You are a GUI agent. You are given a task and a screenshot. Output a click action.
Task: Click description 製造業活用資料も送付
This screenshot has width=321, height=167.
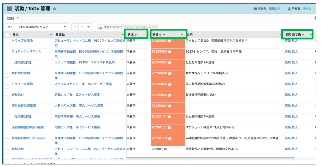click(201, 95)
